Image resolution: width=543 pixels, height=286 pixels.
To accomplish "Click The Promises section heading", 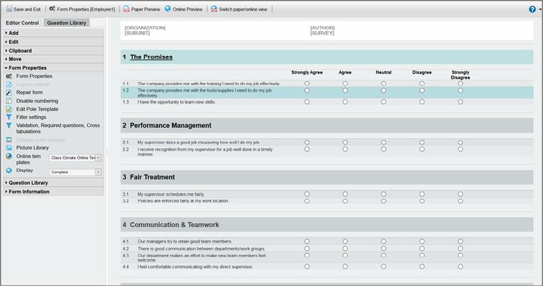I will [151, 57].
